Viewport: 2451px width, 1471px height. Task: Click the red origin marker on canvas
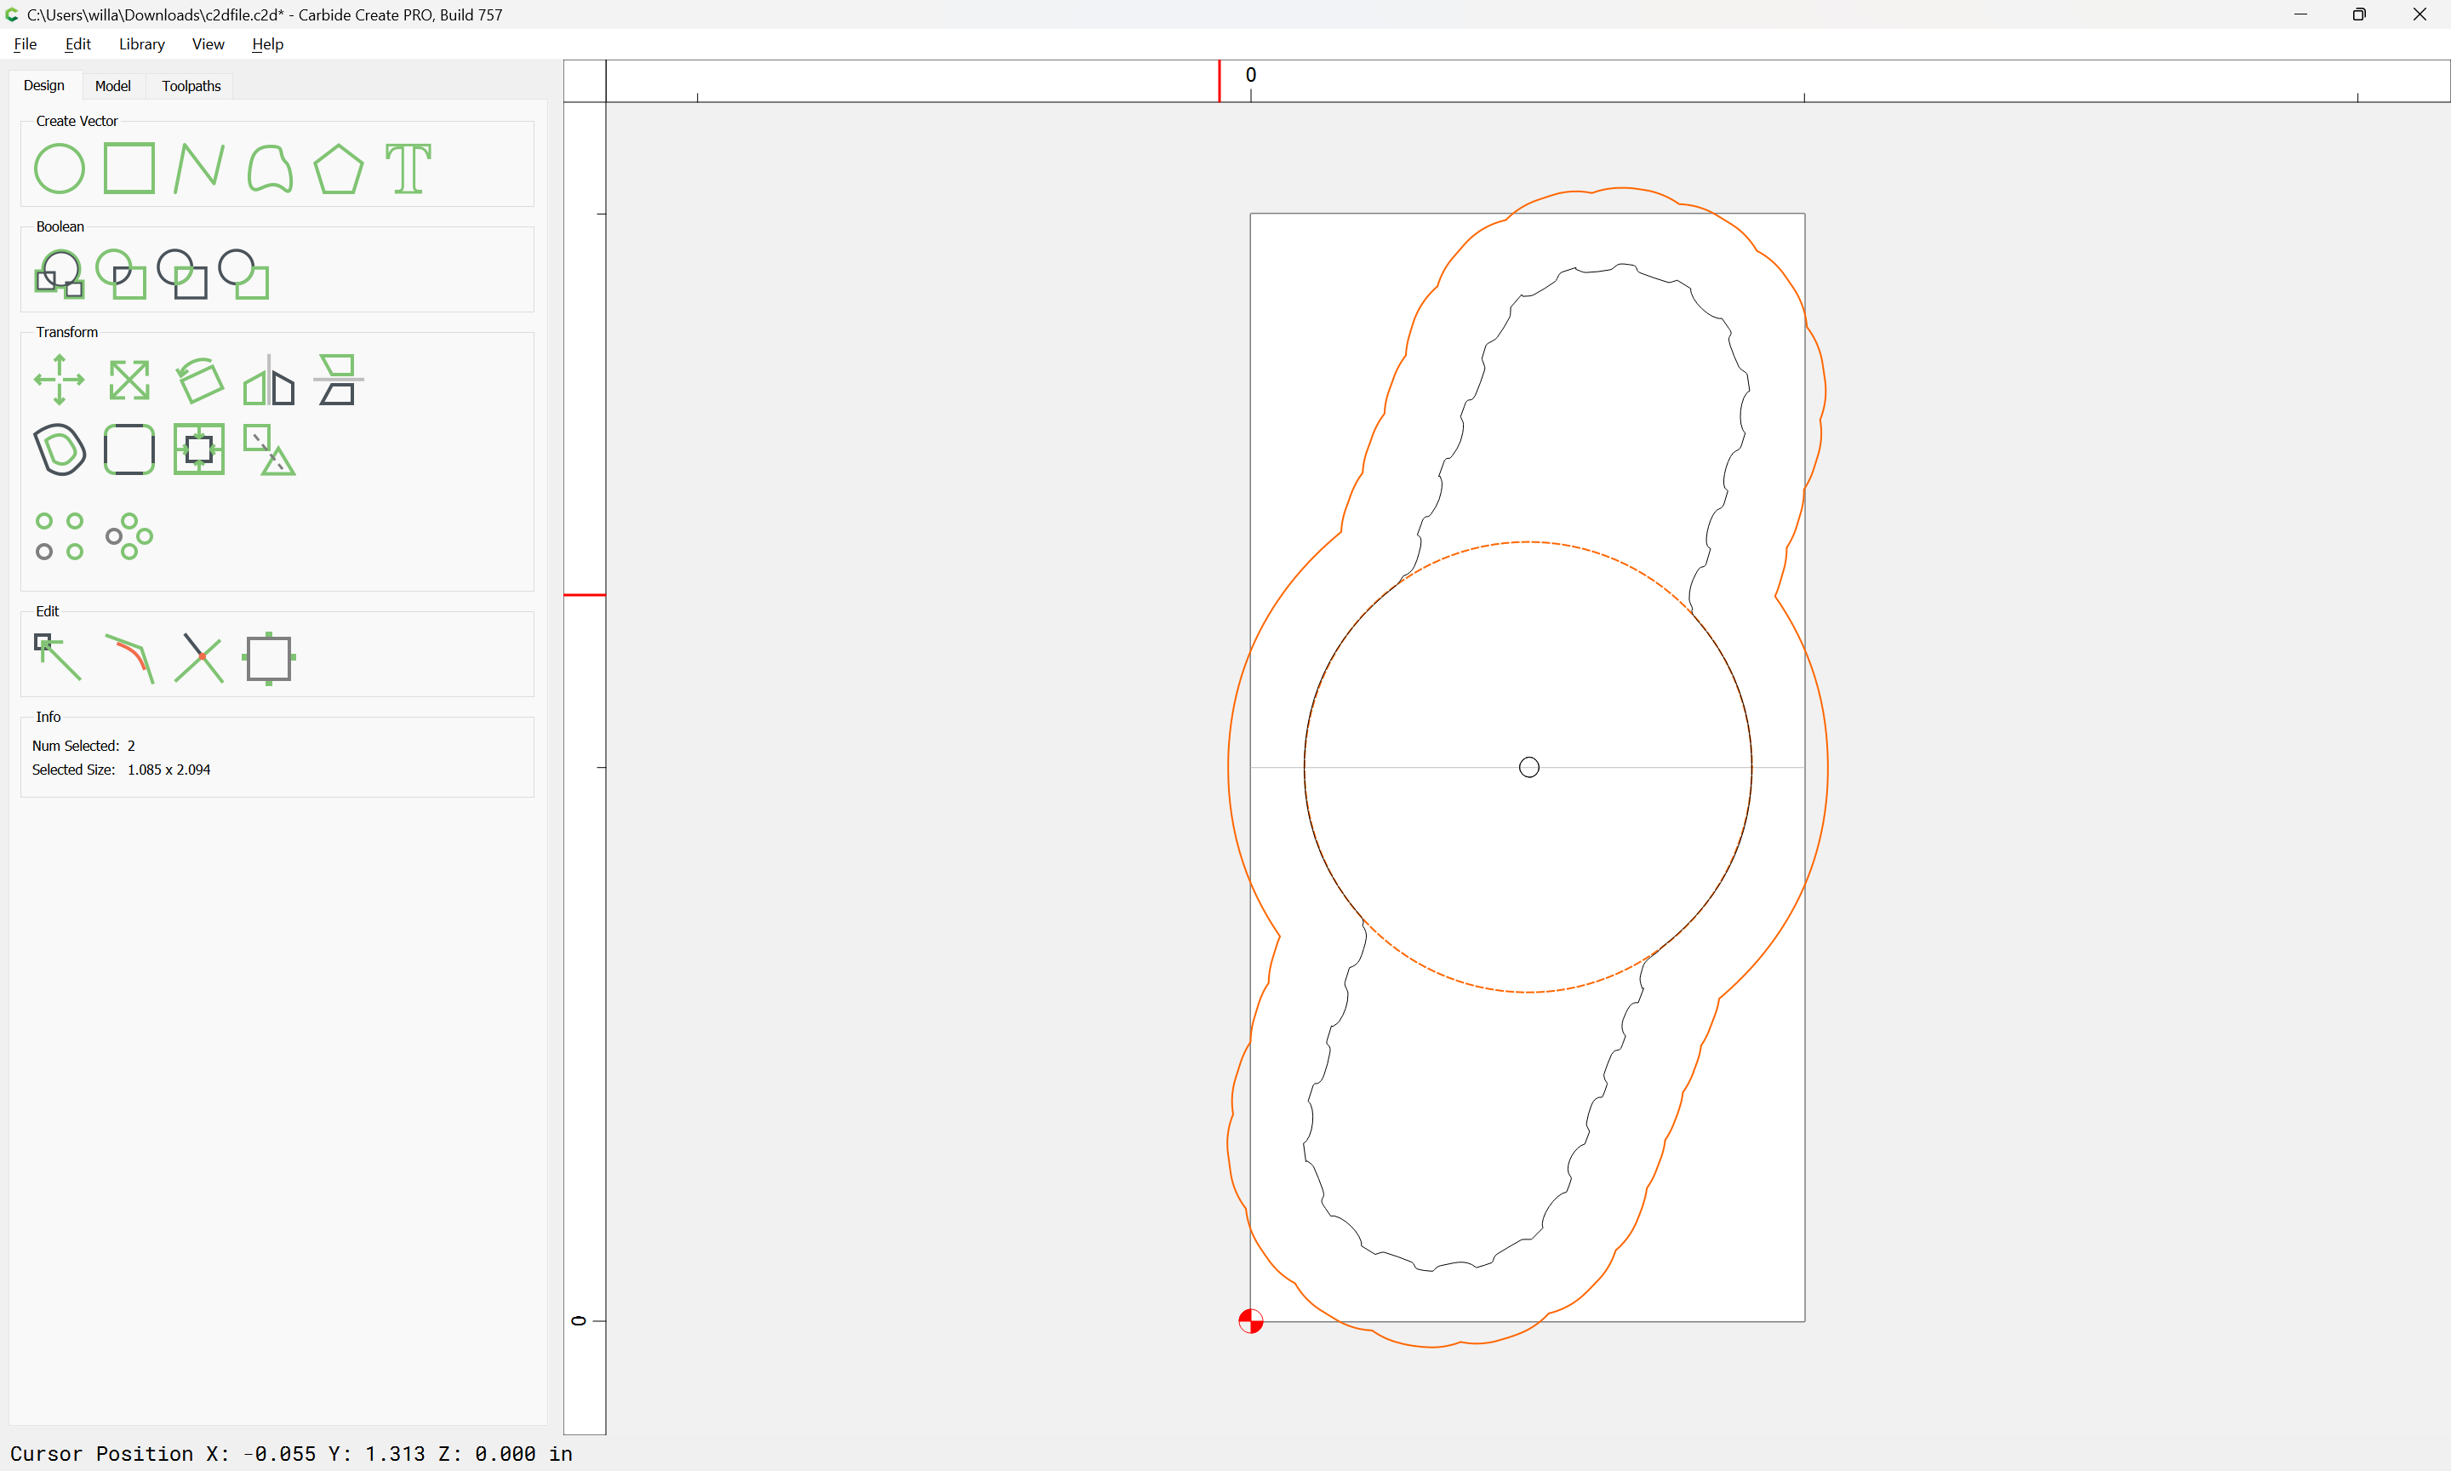pyautogui.click(x=1250, y=1321)
